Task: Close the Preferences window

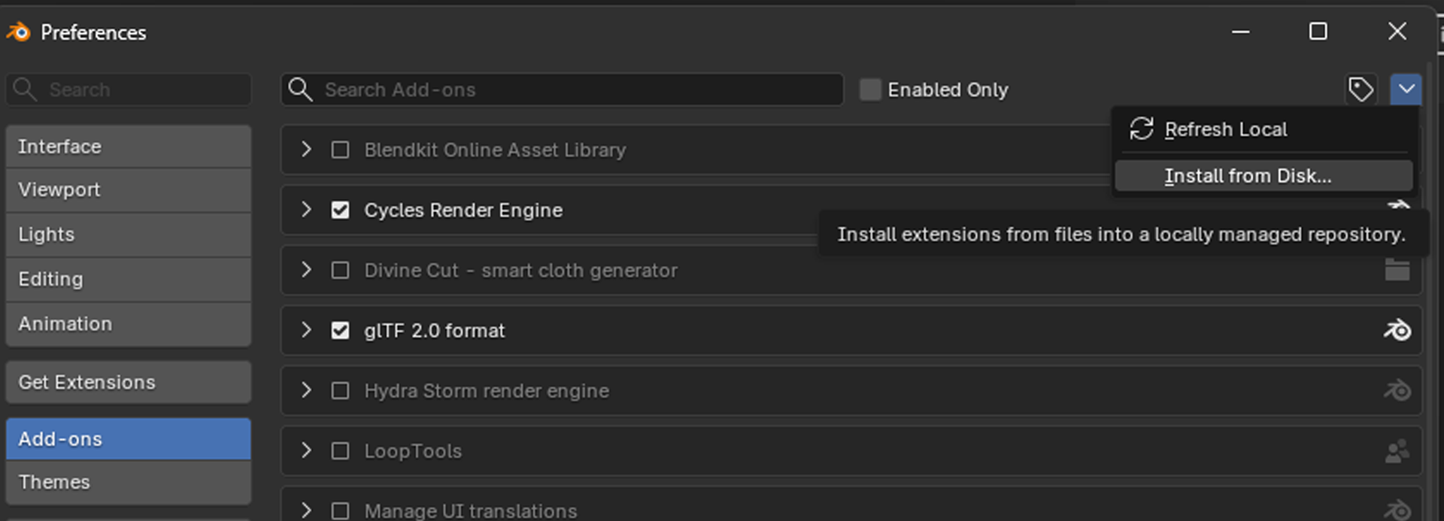Action: (1397, 32)
